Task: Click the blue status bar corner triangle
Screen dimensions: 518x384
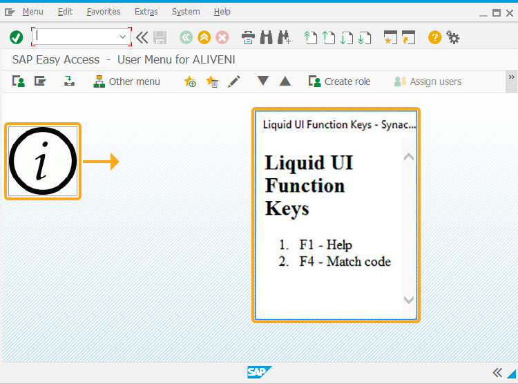Action: point(512,374)
